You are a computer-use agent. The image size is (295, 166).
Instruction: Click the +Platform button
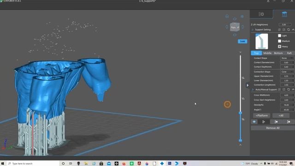pyautogui.click(x=261, y=116)
